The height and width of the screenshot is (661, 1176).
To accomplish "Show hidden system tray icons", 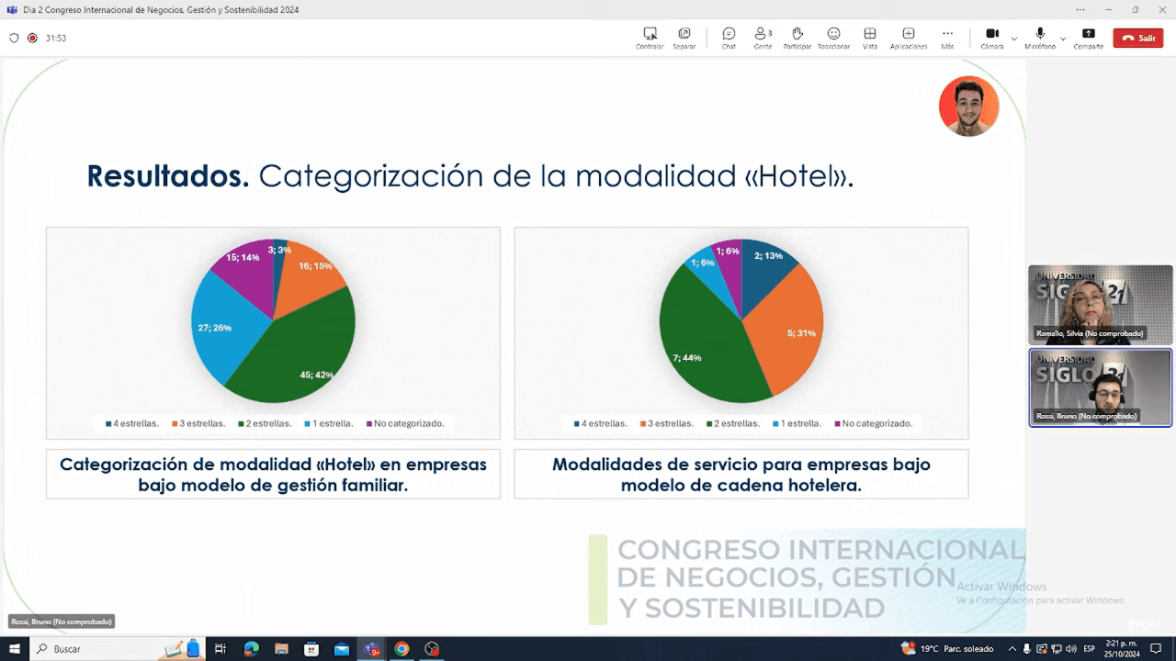I will 1012,648.
